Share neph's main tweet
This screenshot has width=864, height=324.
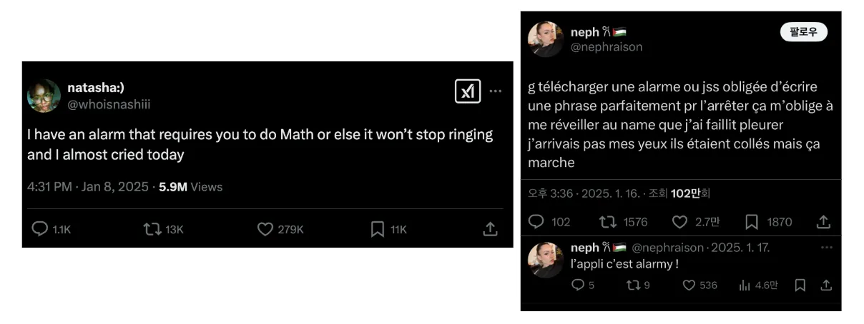pos(824,222)
